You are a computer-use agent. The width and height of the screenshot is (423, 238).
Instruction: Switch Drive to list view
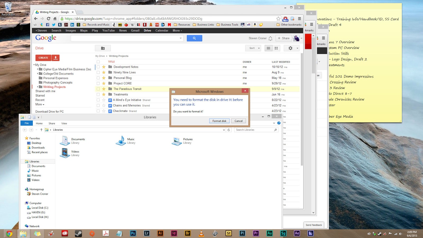coord(268,48)
